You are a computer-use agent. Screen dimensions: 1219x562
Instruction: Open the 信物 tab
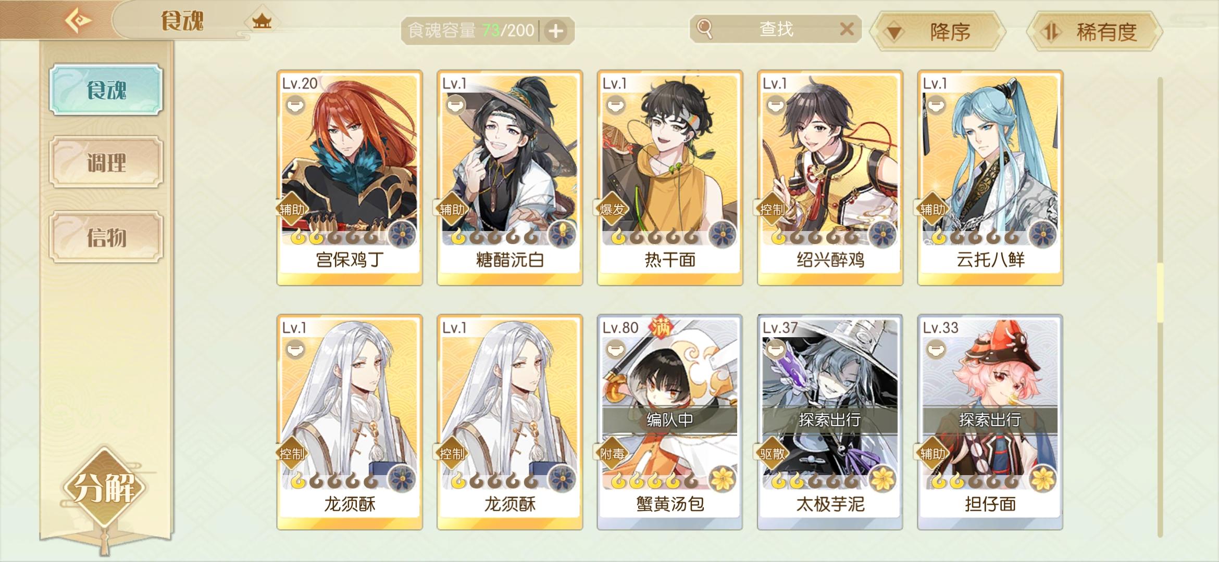(106, 237)
